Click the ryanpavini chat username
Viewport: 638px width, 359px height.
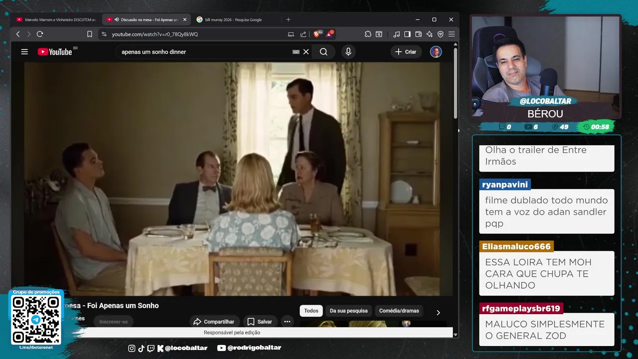pyautogui.click(x=505, y=184)
